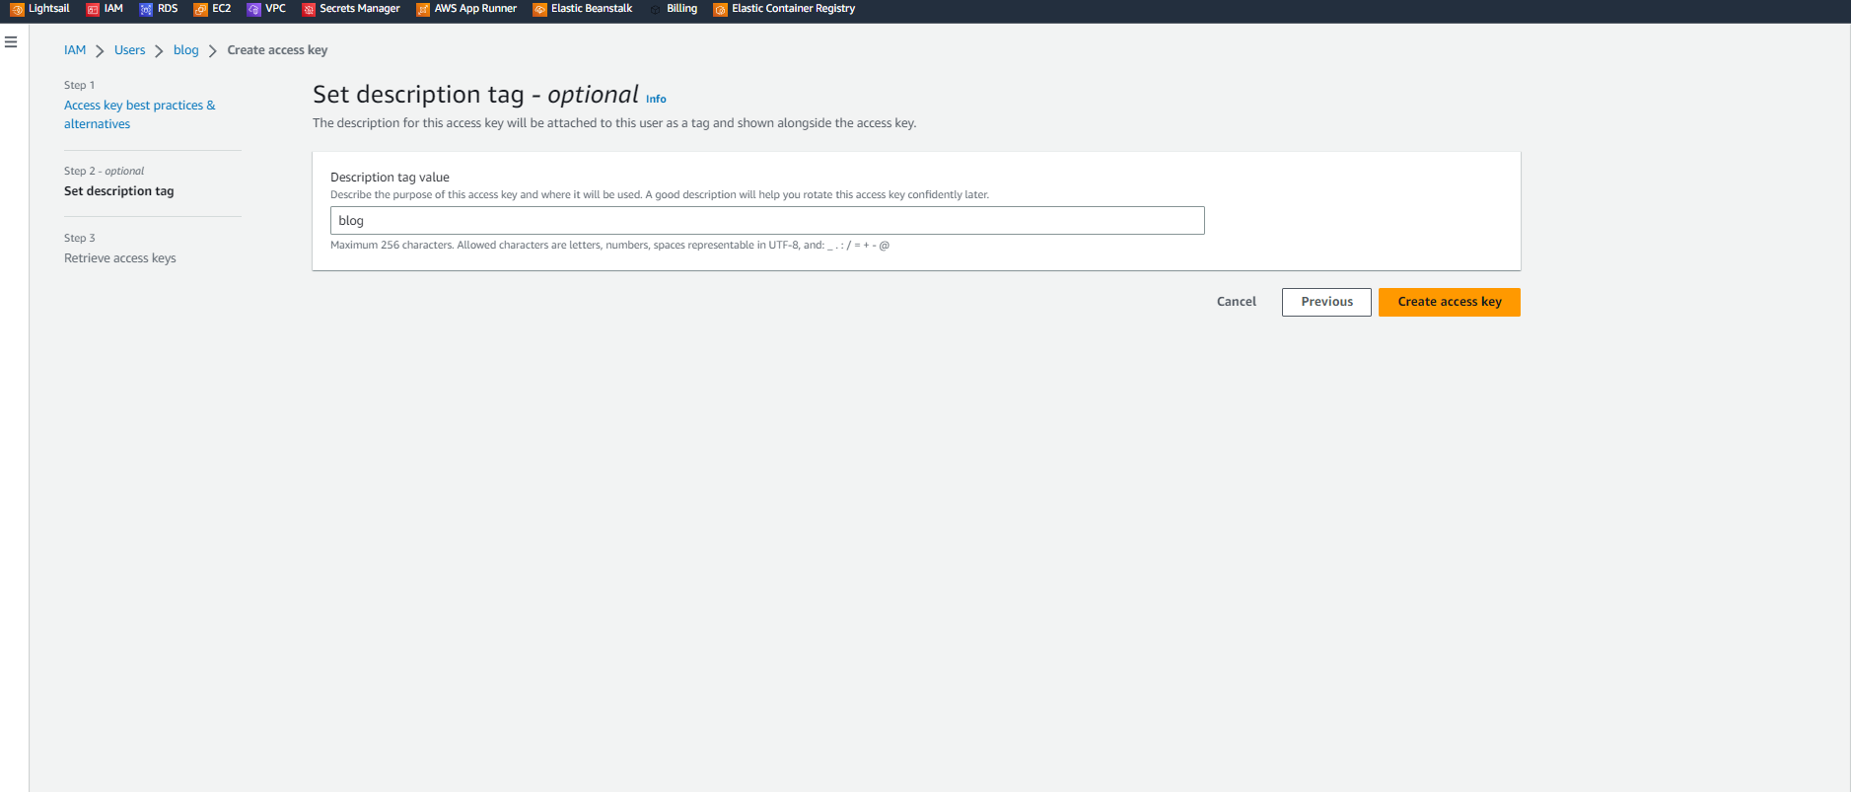Go to IAM in the breadcrumb

(75, 50)
